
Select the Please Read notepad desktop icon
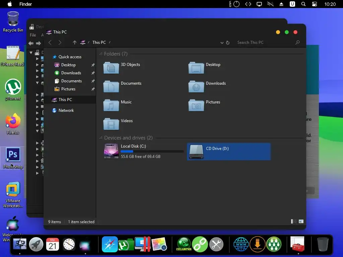click(x=13, y=56)
